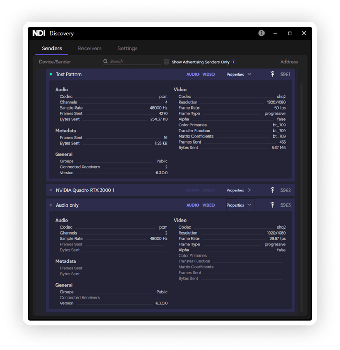340x350 pixels.
Task: Click the info icon beside Show Advertising Senders
Action: (234, 62)
